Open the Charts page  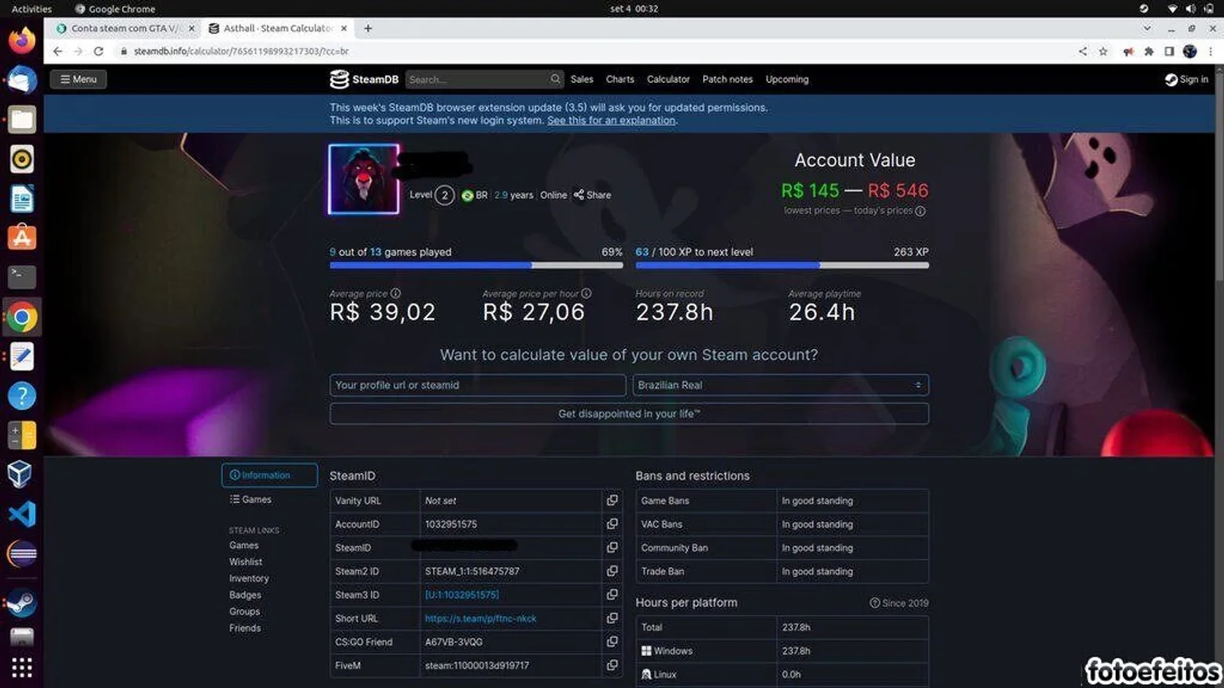(620, 79)
